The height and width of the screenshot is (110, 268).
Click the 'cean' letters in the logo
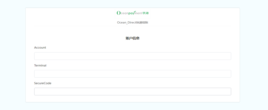(x=124, y=13)
